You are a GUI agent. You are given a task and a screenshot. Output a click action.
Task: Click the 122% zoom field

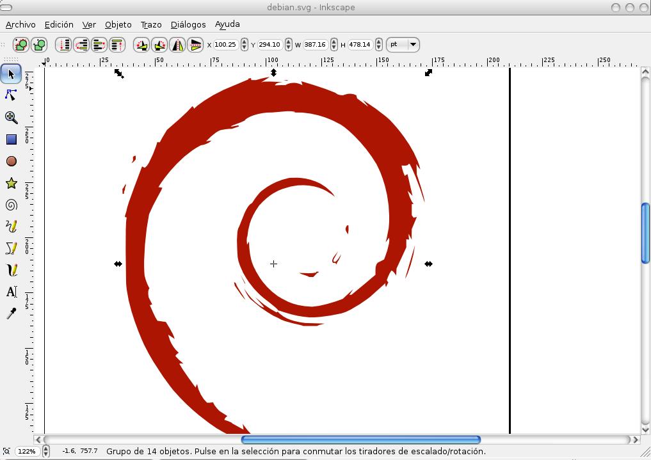tap(28, 451)
